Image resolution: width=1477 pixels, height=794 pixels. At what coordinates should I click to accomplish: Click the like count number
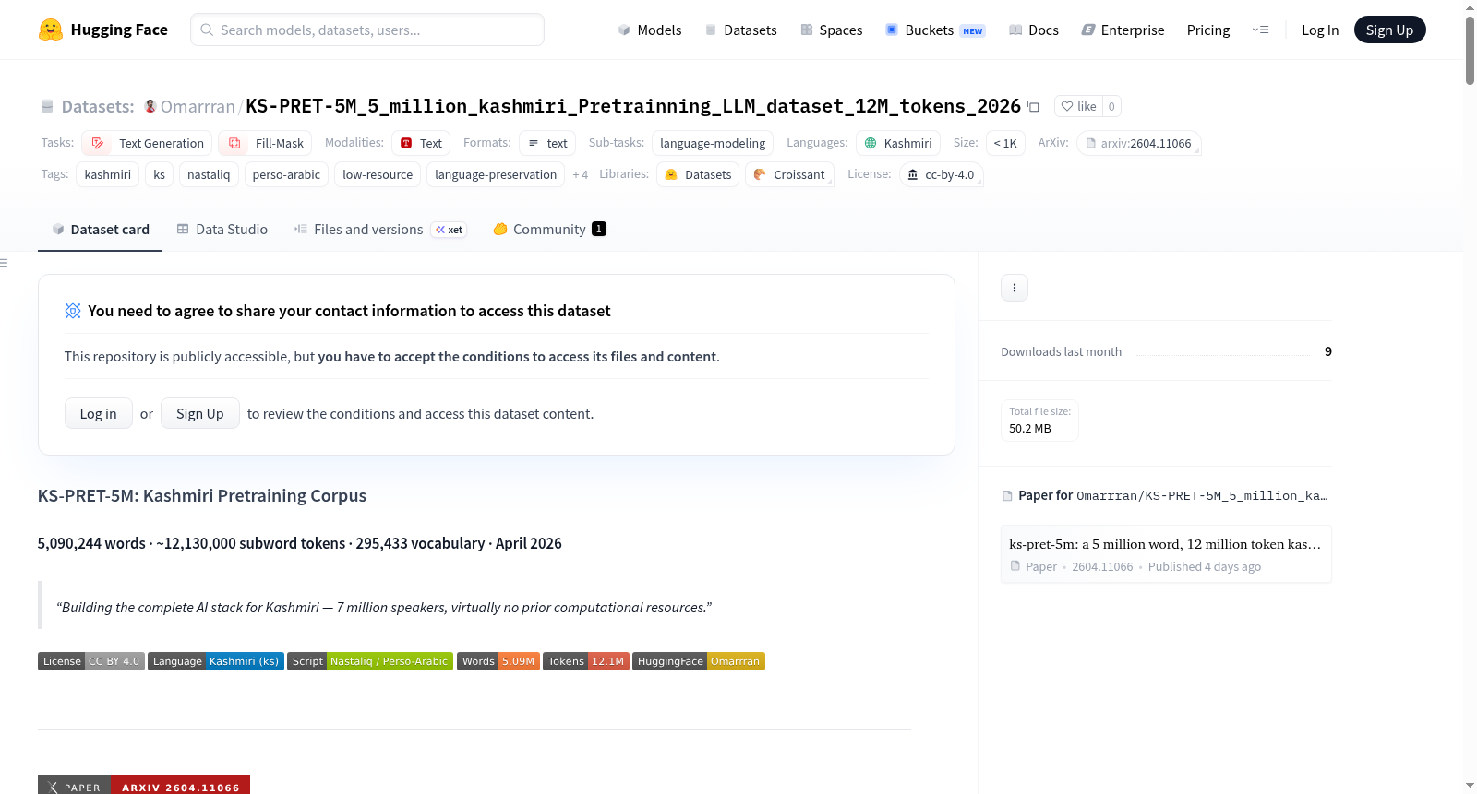[x=1111, y=106]
